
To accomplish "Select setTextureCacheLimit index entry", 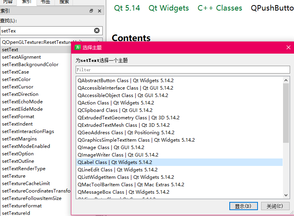I will click(x=36, y=184).
